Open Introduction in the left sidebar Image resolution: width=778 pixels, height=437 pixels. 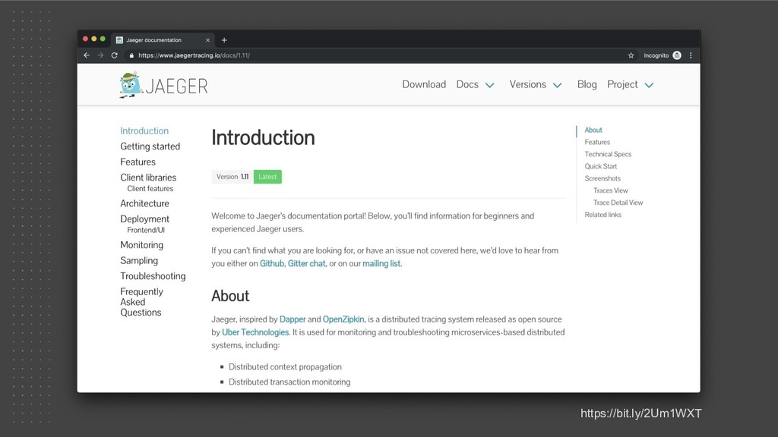pos(144,130)
